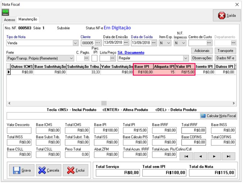The height and width of the screenshot is (183, 243).
Task: Go to the first record
Action: pyautogui.click(x=187, y=156)
